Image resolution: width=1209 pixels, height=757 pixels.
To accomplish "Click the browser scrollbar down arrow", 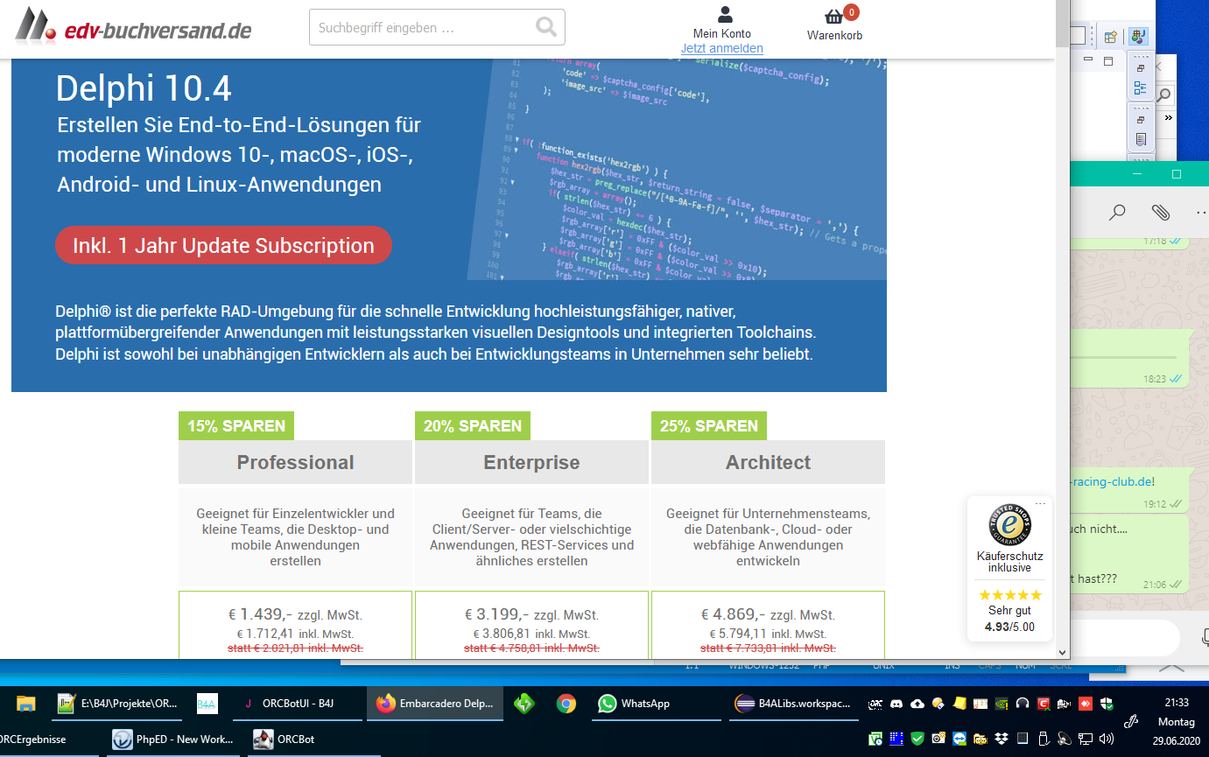I will pyautogui.click(x=1063, y=652).
